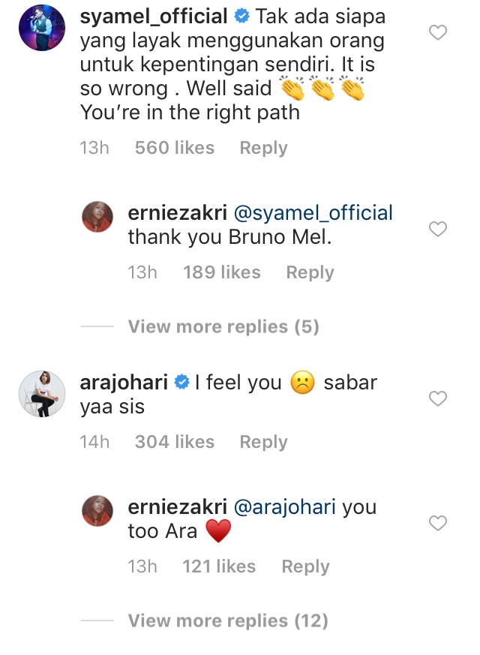
Task: Expand View more replies (12)
Action: 228,621
